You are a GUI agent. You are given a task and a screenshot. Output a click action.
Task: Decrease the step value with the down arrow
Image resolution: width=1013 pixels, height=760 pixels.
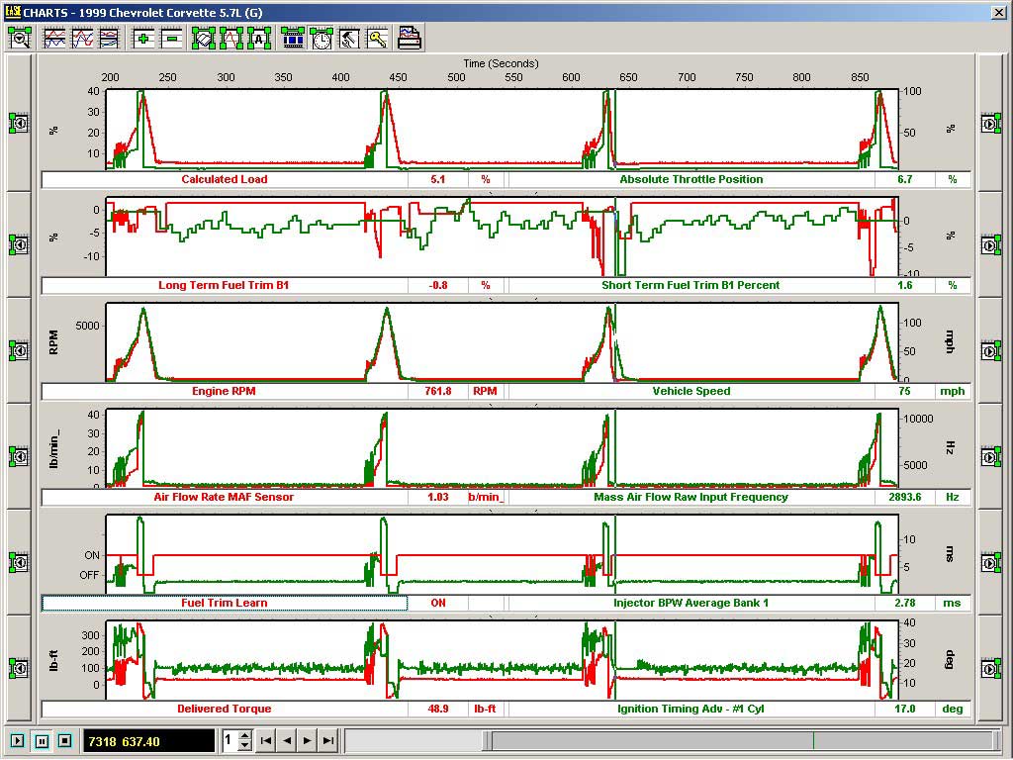tap(244, 746)
